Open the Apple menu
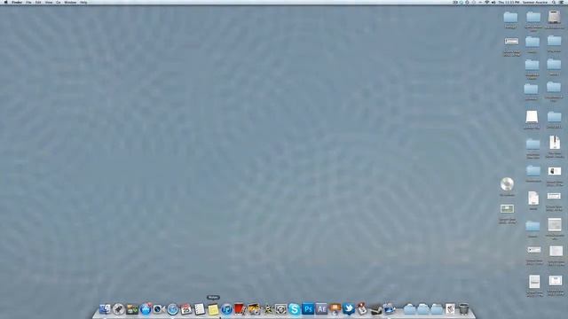The width and height of the screenshot is (568, 319). [x=5, y=2]
